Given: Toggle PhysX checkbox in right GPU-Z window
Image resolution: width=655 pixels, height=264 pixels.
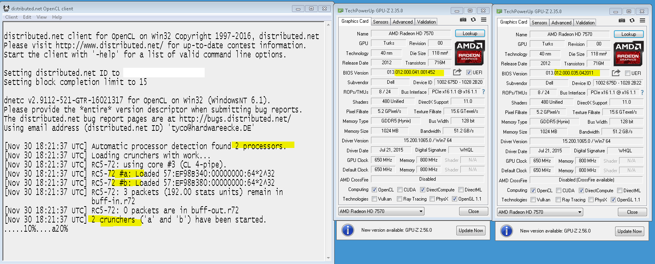Looking at the screenshot, I should tap(591, 200).
